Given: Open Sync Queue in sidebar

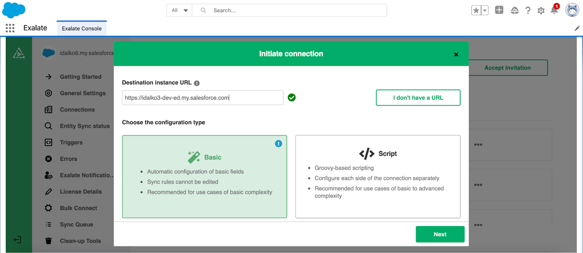Looking at the screenshot, I should click(x=77, y=225).
